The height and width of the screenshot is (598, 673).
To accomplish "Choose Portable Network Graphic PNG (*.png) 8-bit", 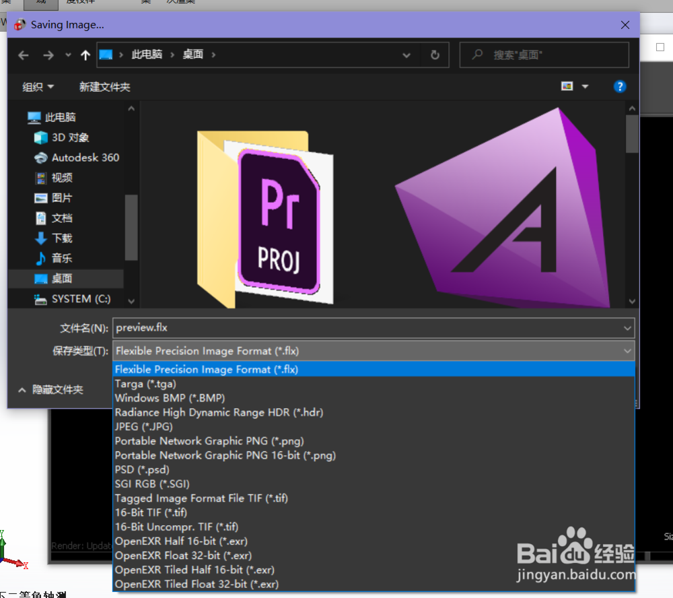I will click(374, 441).
